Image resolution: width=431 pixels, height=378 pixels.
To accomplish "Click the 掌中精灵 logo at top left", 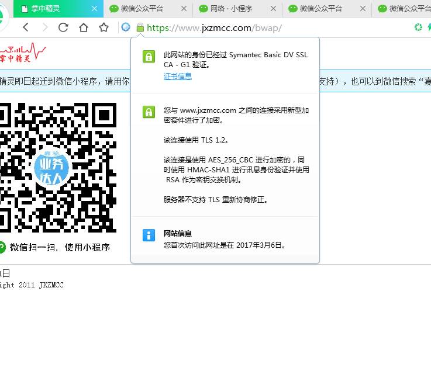I will (x=23, y=53).
